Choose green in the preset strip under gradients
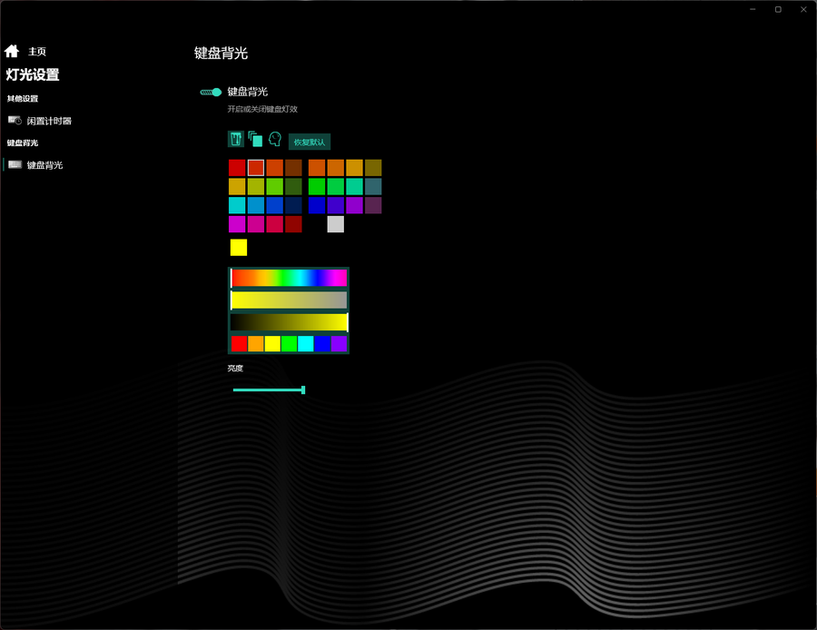 tap(290, 344)
